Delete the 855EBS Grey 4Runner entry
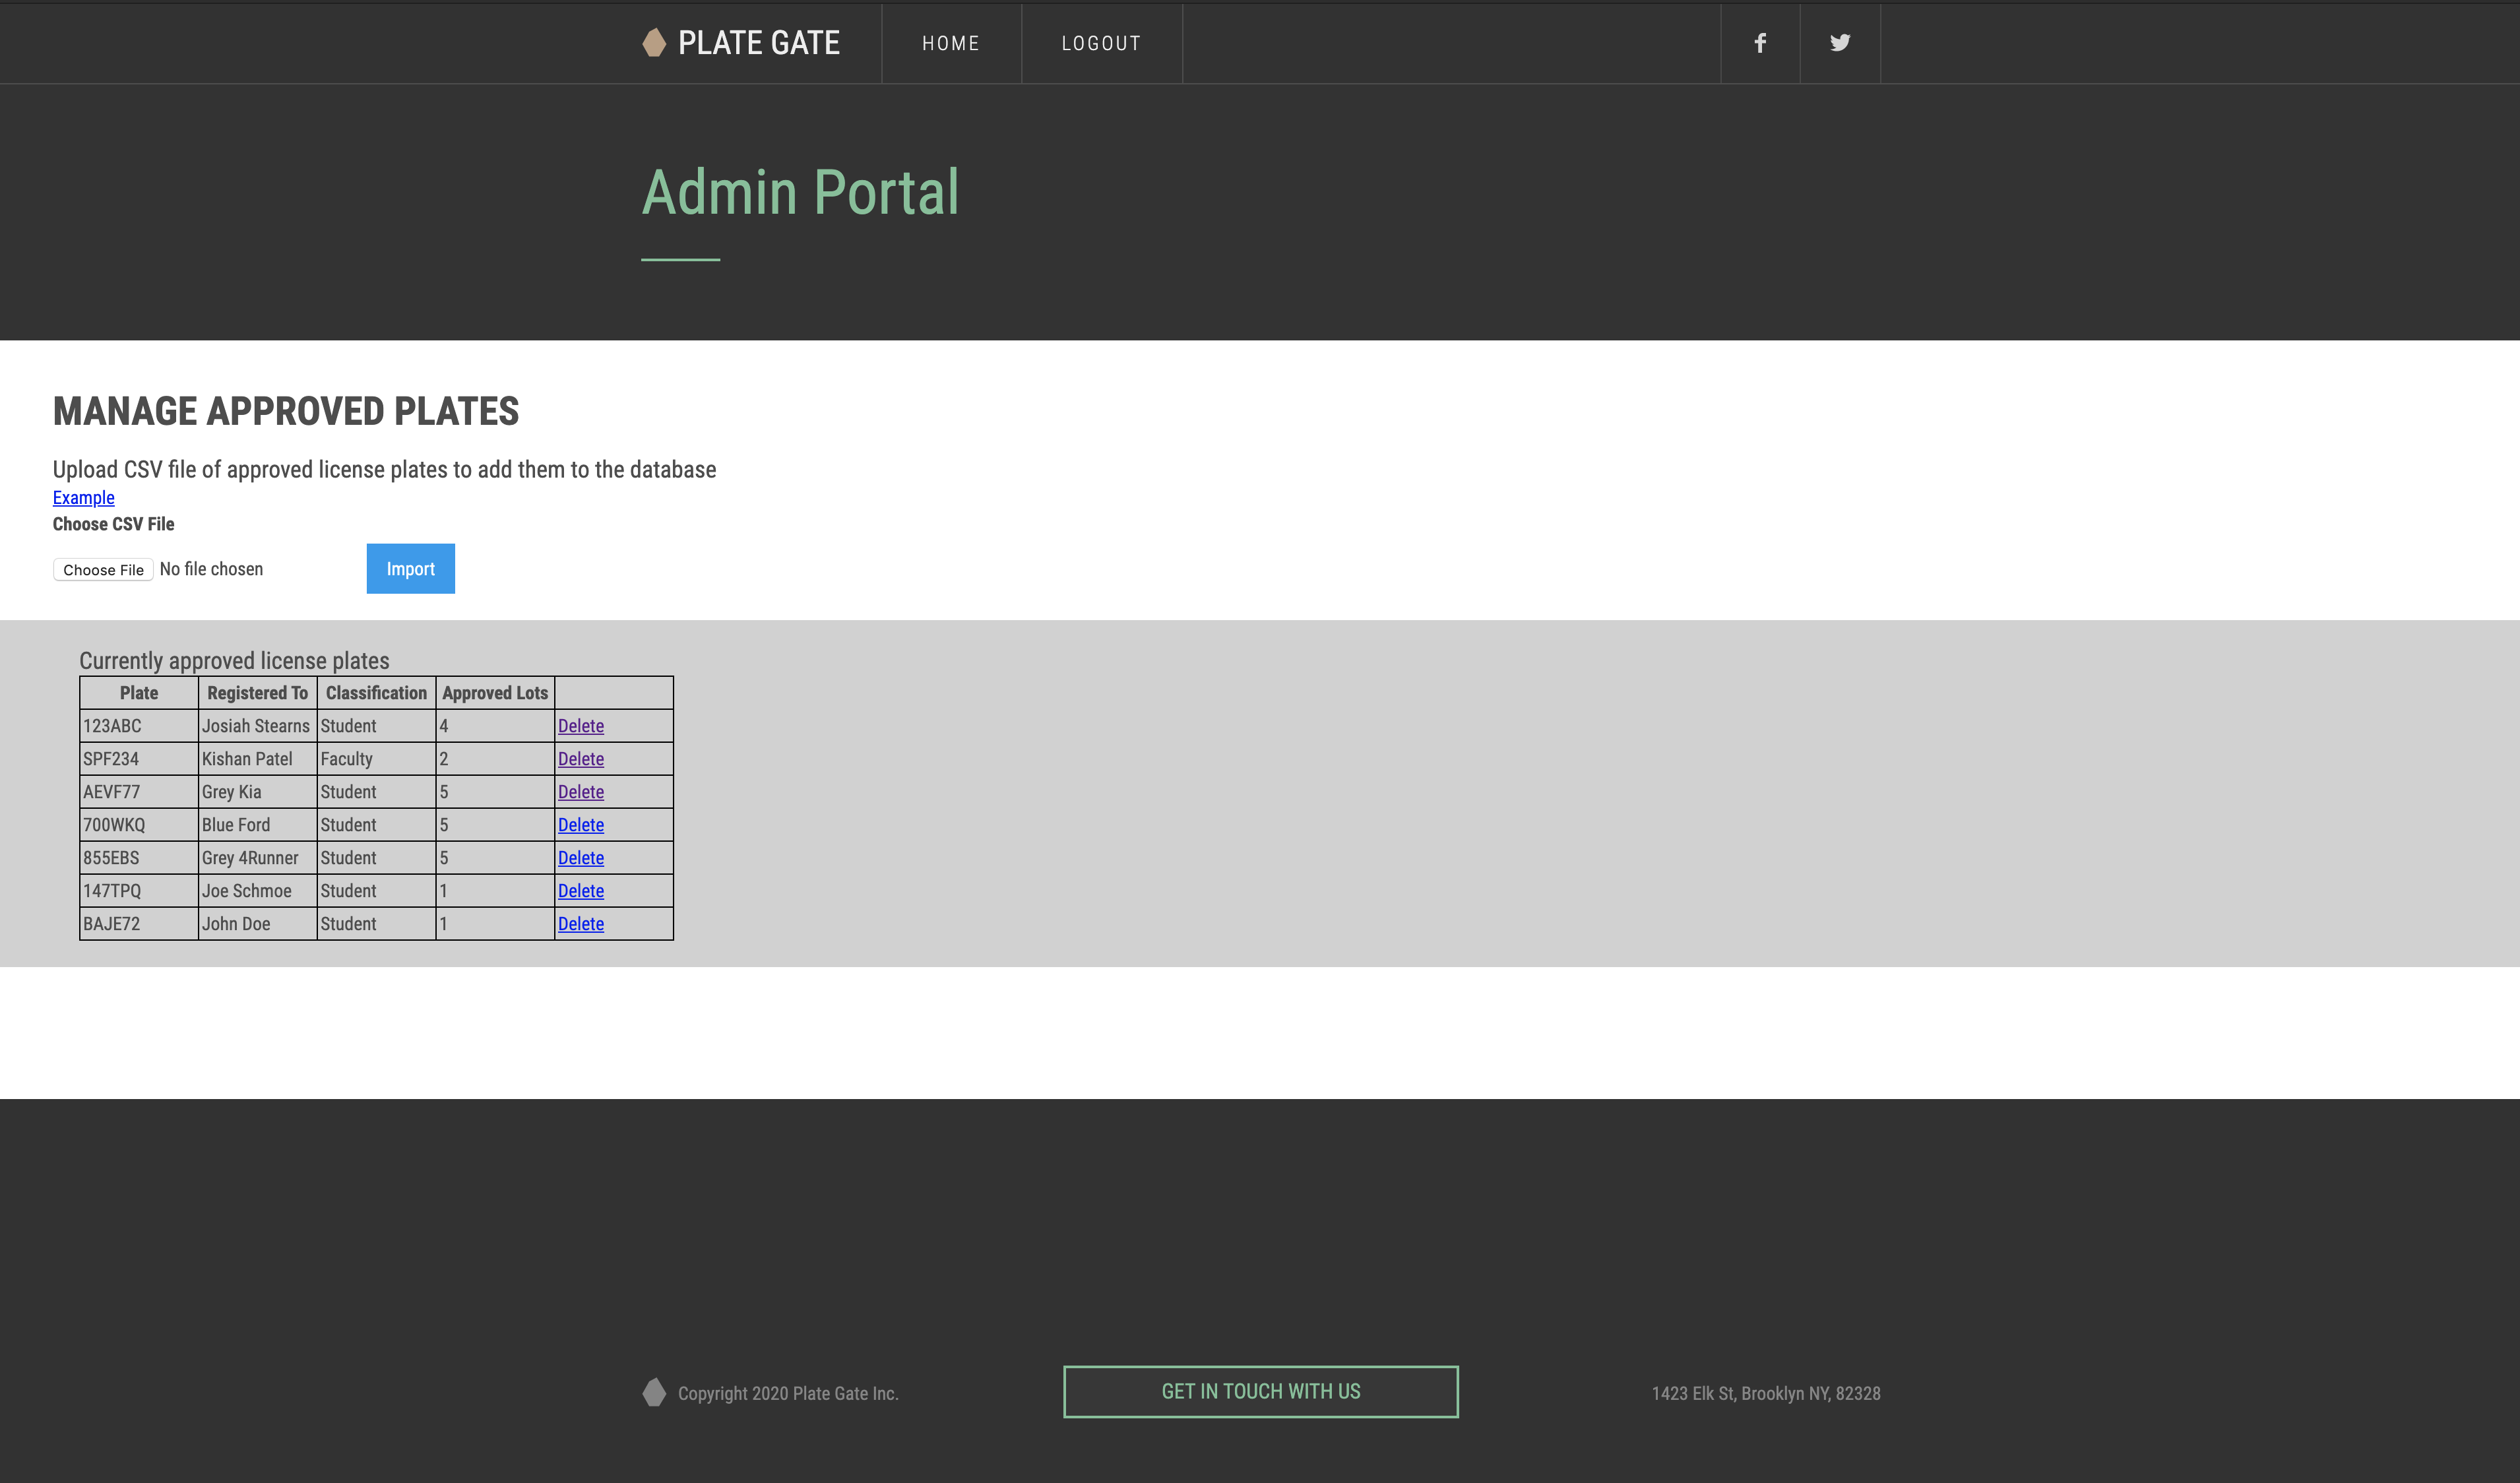2520x1483 pixels. [581, 858]
